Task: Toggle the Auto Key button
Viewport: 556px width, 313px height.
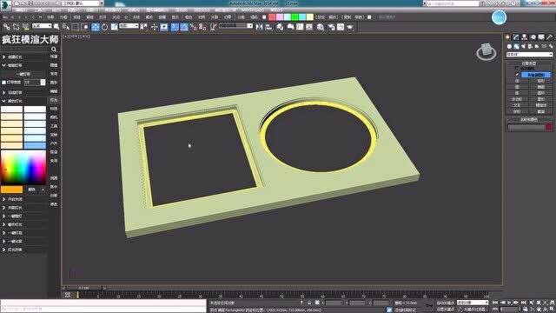Action: click(x=445, y=303)
